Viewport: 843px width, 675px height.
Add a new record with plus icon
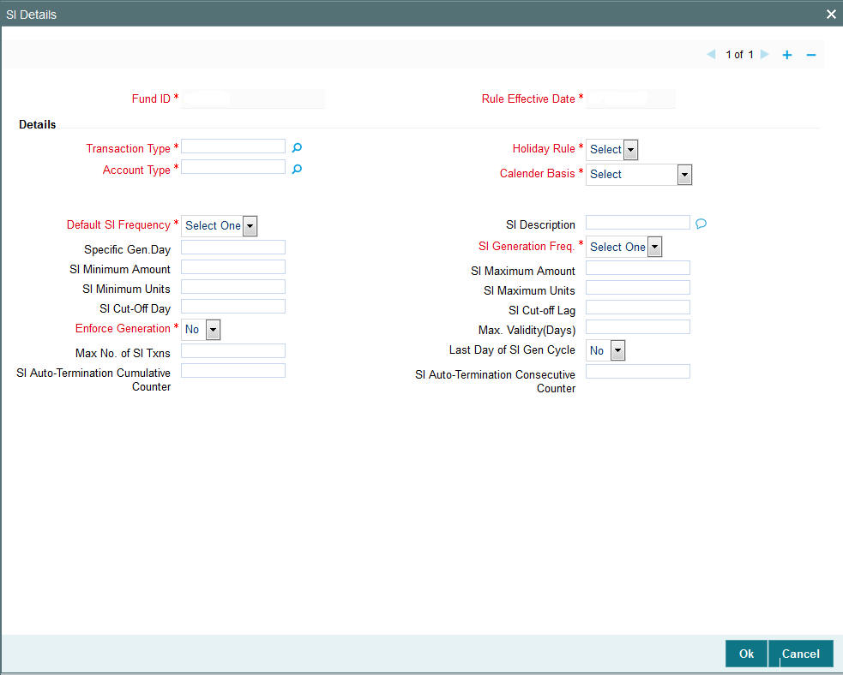[787, 55]
